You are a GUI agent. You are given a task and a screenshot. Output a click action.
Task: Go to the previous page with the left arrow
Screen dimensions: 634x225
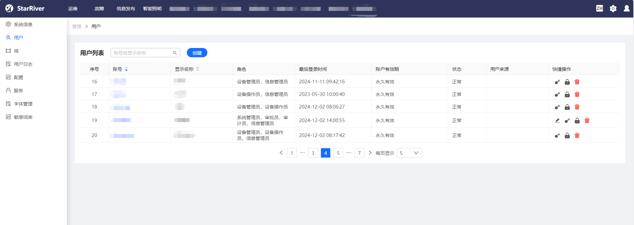(x=281, y=153)
